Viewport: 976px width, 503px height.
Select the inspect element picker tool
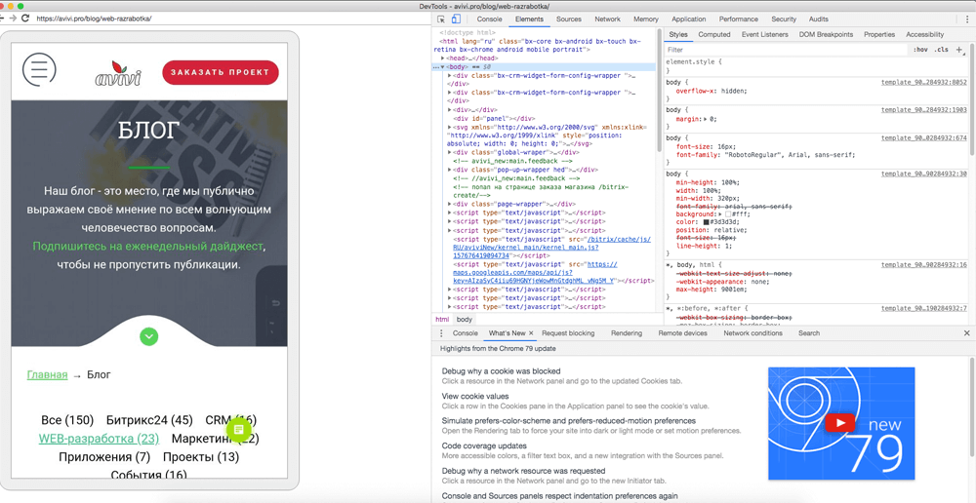pos(441,19)
